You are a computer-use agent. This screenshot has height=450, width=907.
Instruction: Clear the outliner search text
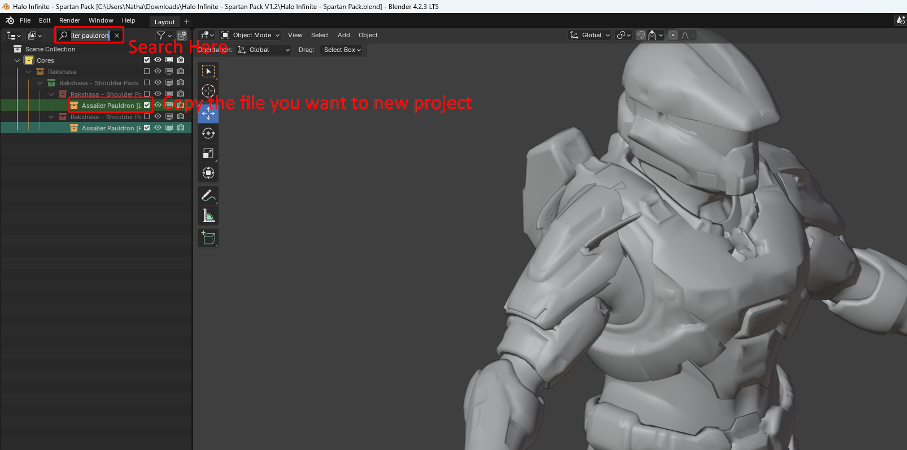coord(117,35)
